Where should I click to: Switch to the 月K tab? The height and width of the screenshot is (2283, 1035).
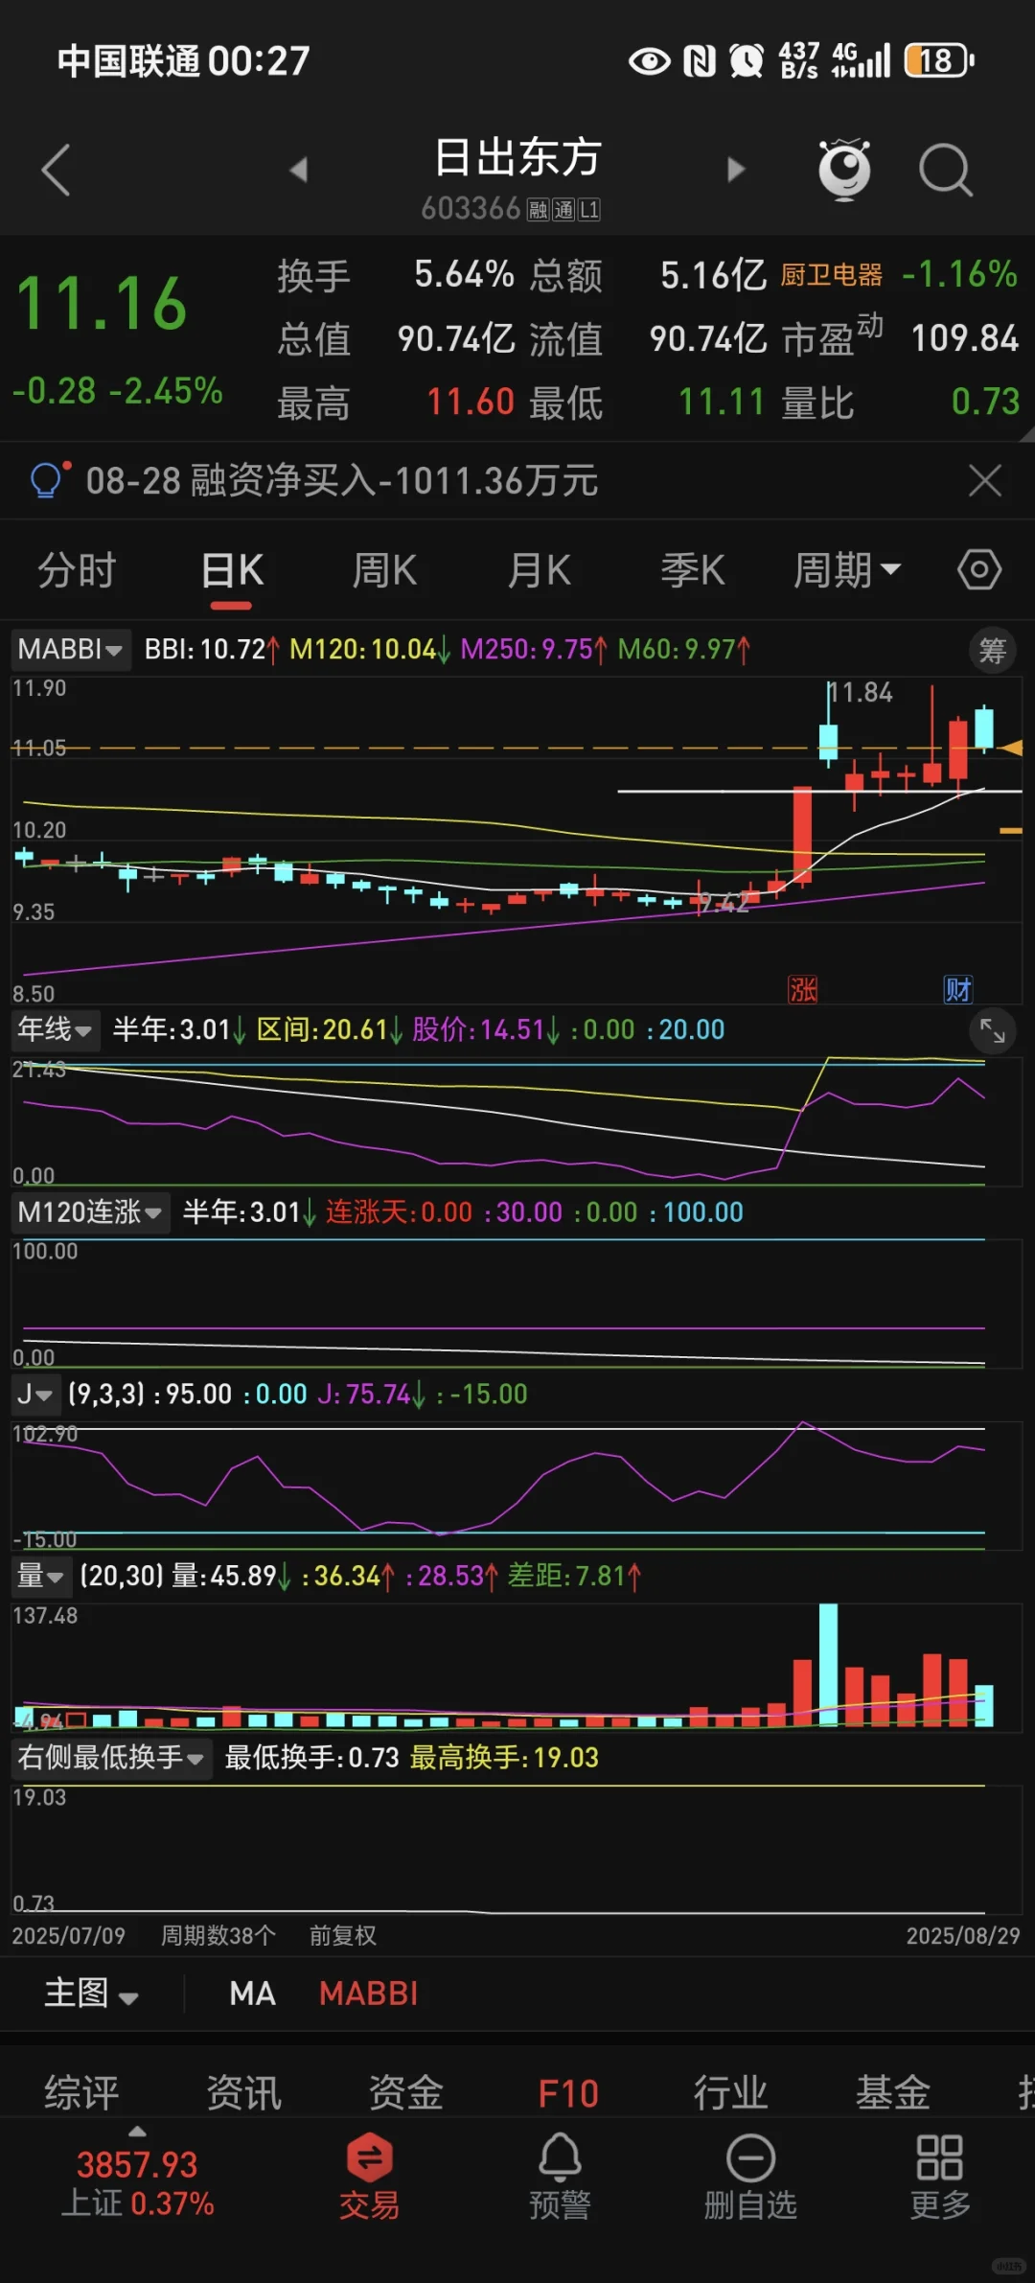pos(539,570)
